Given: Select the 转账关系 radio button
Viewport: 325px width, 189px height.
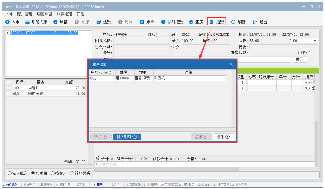Looking at the screenshot, I should (x=72, y=173).
